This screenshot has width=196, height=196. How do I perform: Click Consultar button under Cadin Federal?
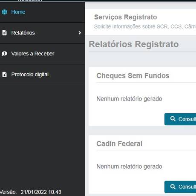180,187
